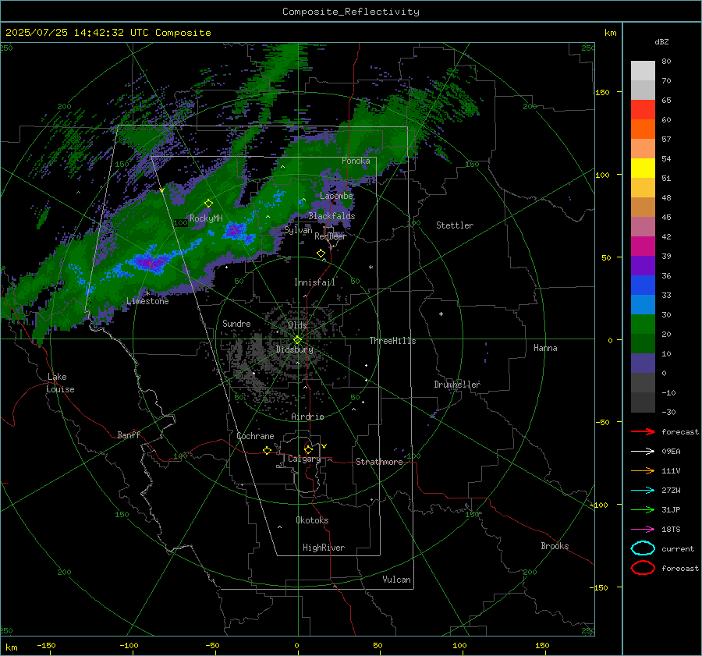Select the Didsbury label
Screen dimensions: 702x656
pyautogui.click(x=294, y=349)
